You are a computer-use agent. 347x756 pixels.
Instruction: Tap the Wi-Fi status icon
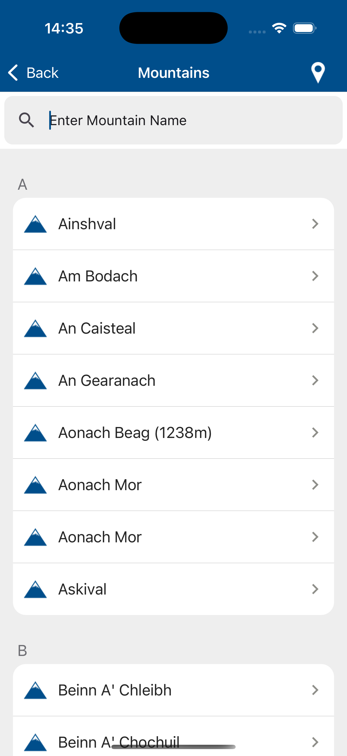279,28
